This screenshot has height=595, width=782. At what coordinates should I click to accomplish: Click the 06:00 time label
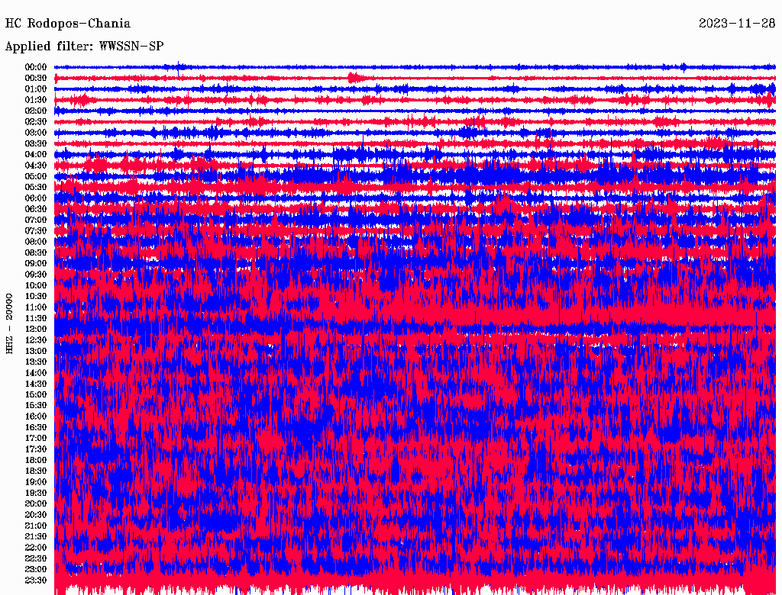coord(36,198)
